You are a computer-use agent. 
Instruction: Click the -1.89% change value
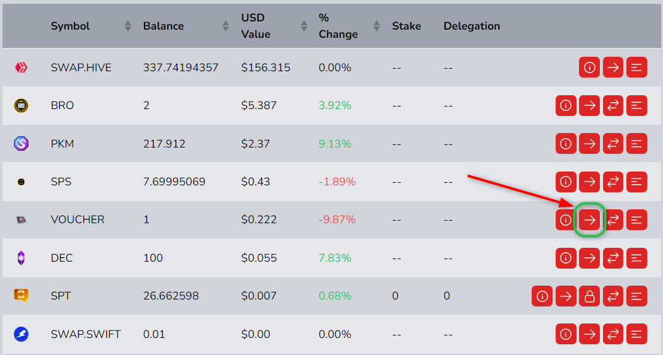(x=337, y=182)
